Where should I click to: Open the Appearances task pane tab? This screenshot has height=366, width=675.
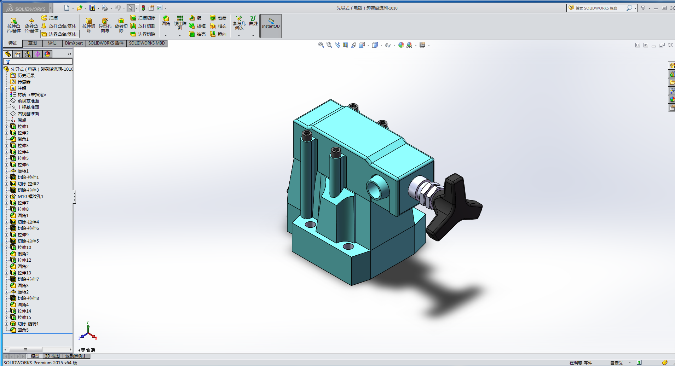tap(671, 99)
